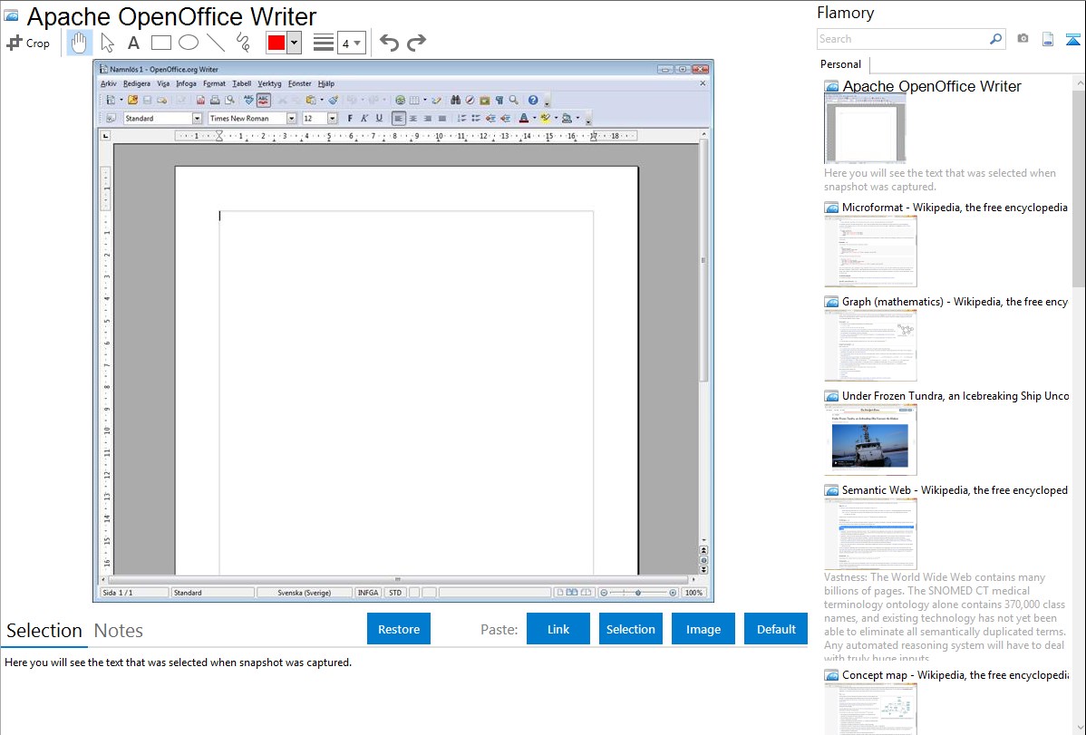Image resolution: width=1086 pixels, height=735 pixels.
Task: Open the annotation color dropdown arrow
Action: click(x=295, y=43)
